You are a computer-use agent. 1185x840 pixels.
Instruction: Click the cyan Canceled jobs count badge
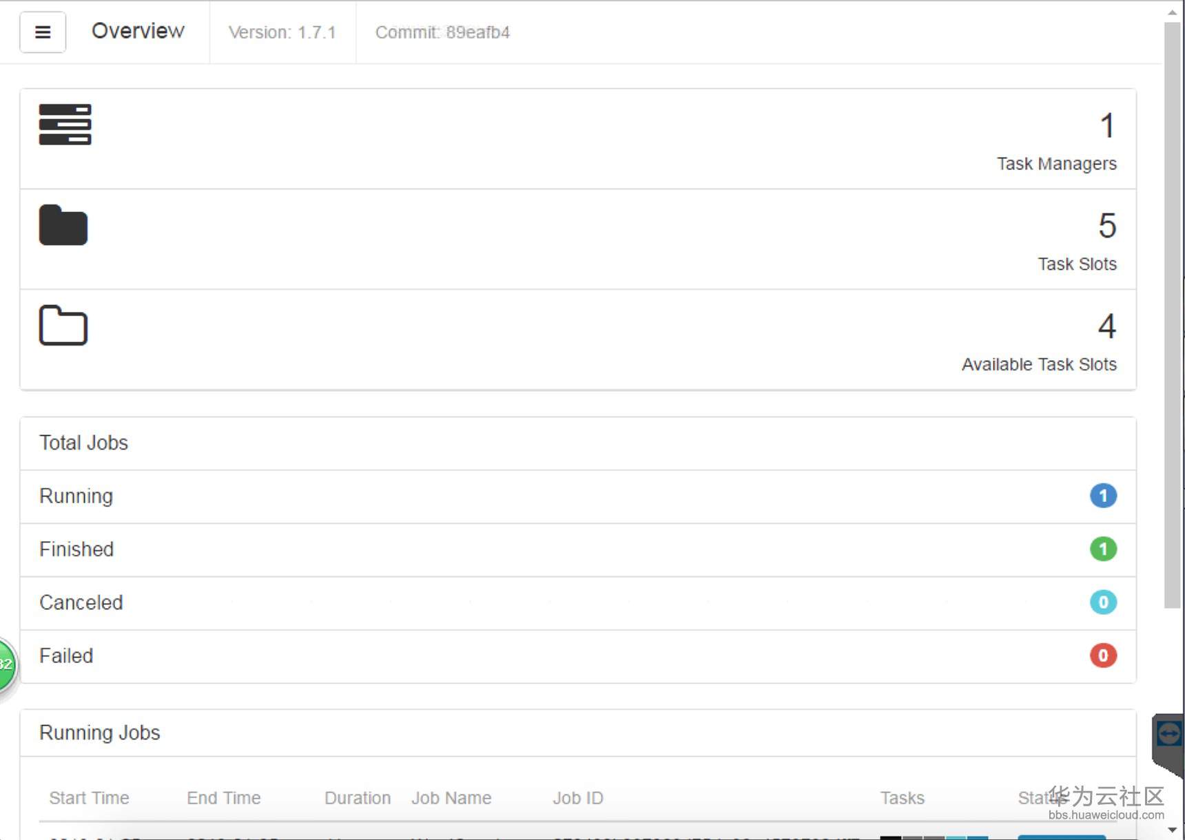click(1103, 602)
